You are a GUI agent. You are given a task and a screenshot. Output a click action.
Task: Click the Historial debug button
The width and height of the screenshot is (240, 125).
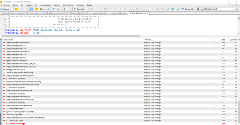pyautogui.click(x=129, y=9)
